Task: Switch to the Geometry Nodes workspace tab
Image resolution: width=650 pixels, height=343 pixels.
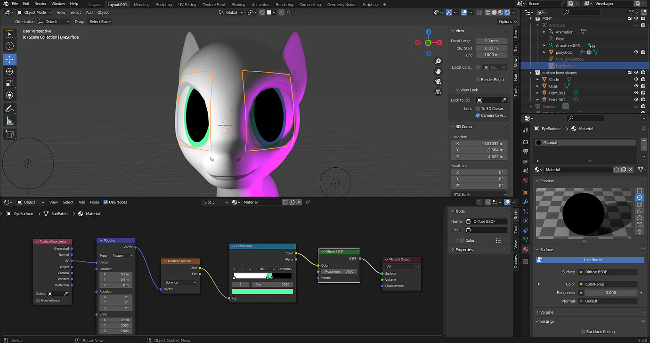Action: [x=341, y=5]
